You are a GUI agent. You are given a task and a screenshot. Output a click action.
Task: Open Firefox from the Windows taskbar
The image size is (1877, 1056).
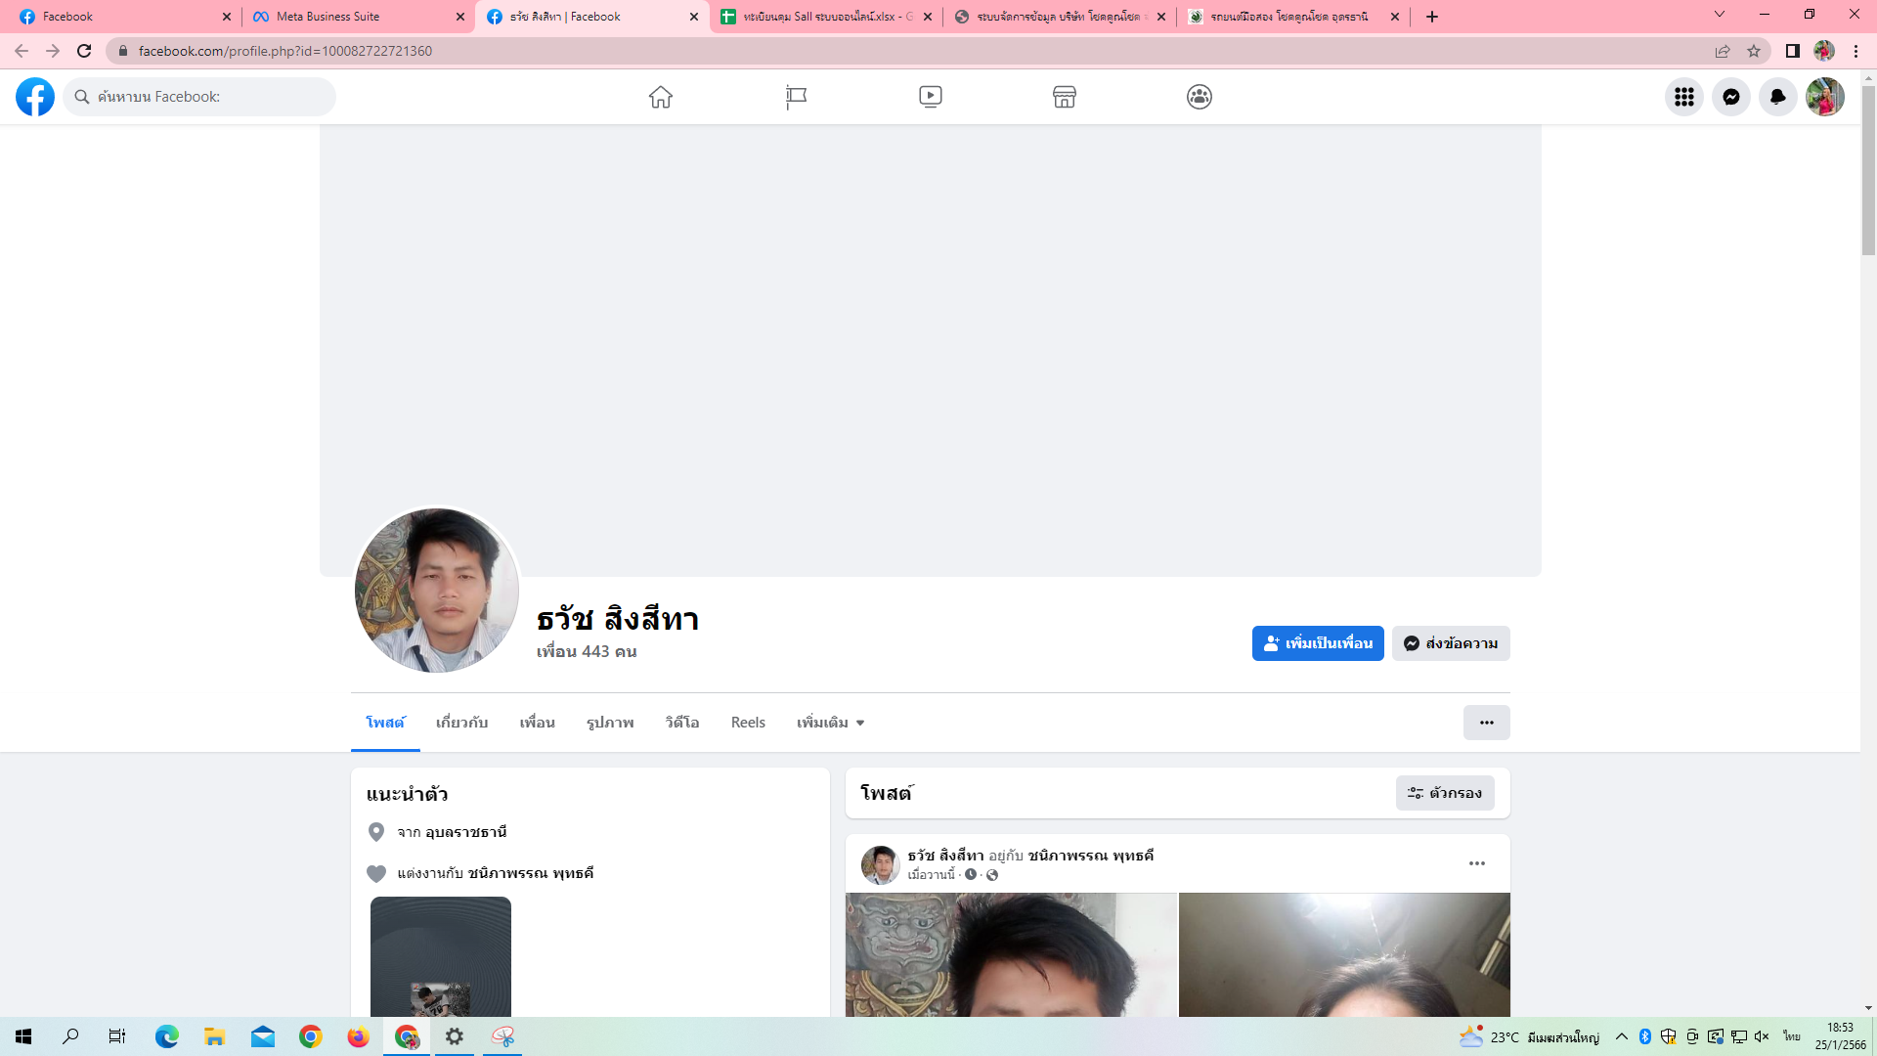click(x=358, y=1036)
